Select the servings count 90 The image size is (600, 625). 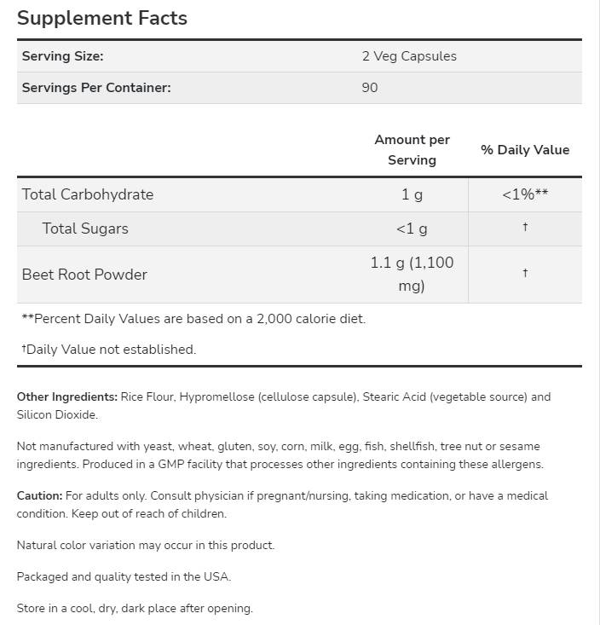coord(370,88)
